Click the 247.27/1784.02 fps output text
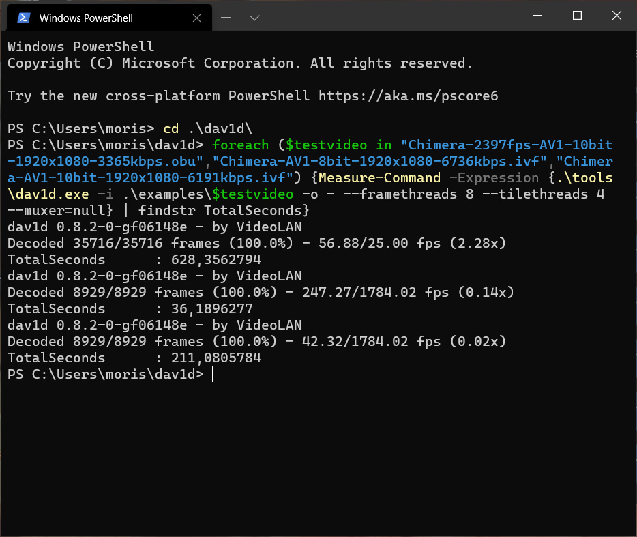 click(x=375, y=292)
